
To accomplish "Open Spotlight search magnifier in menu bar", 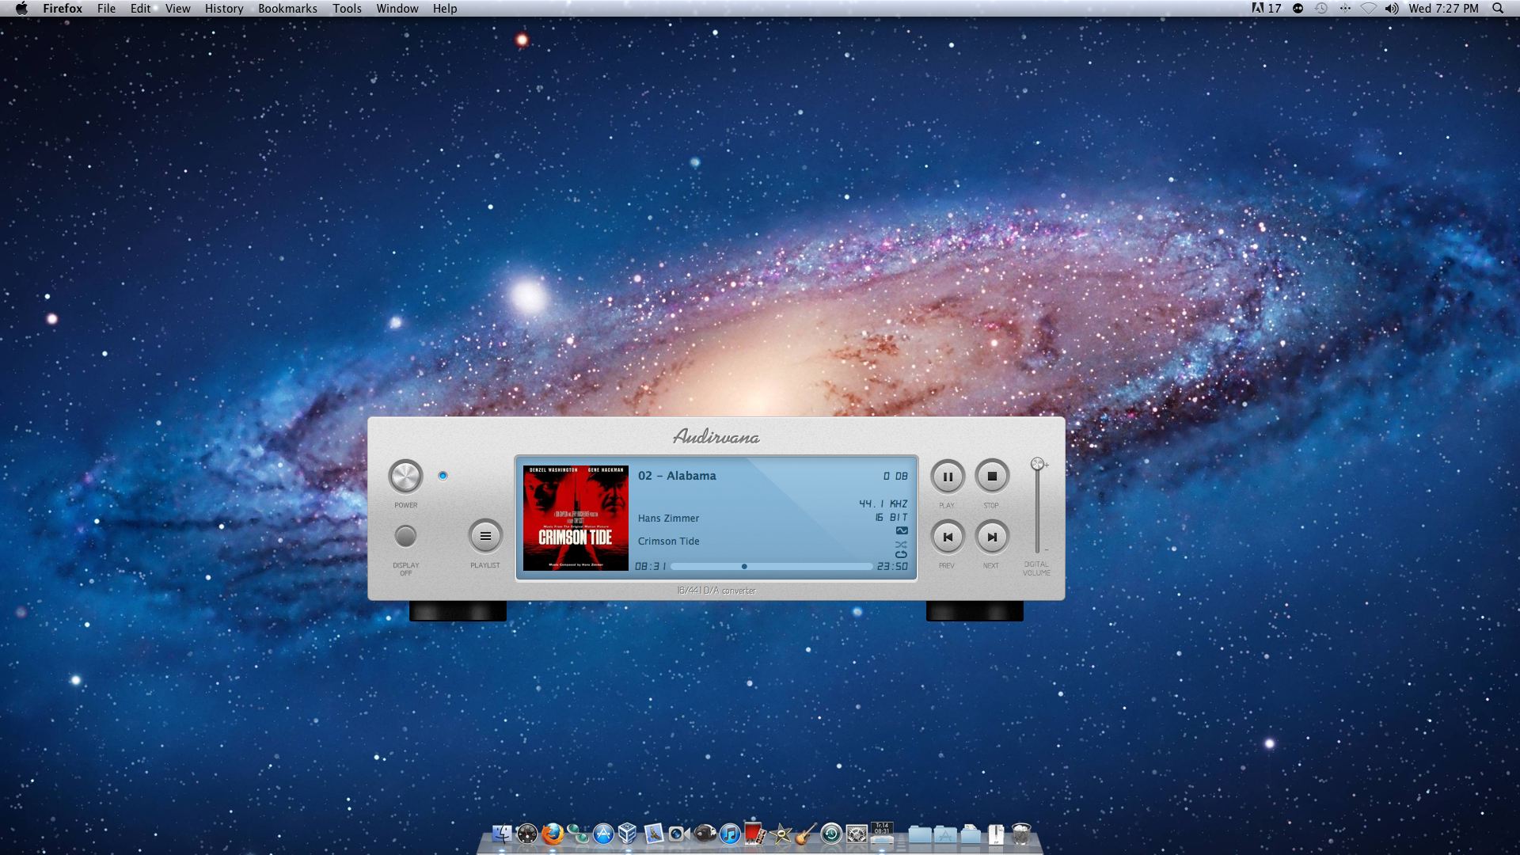I will point(1498,9).
